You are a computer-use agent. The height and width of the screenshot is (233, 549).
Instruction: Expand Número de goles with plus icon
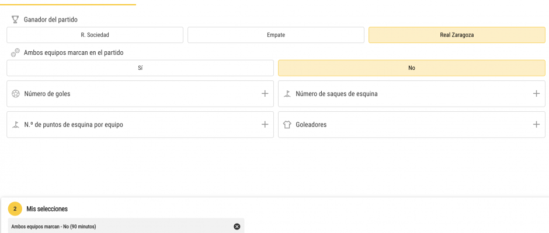pos(265,94)
